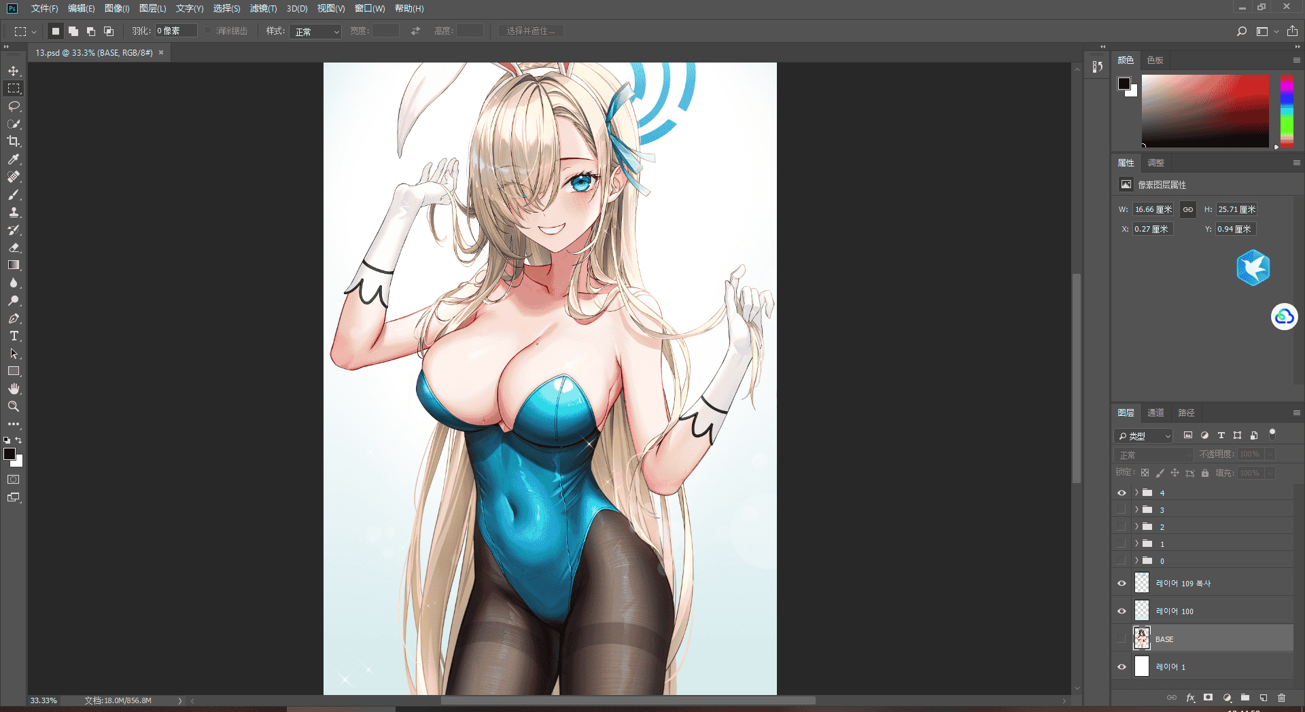Select the Eyedropper tool
1305x712 pixels.
[x=14, y=159]
